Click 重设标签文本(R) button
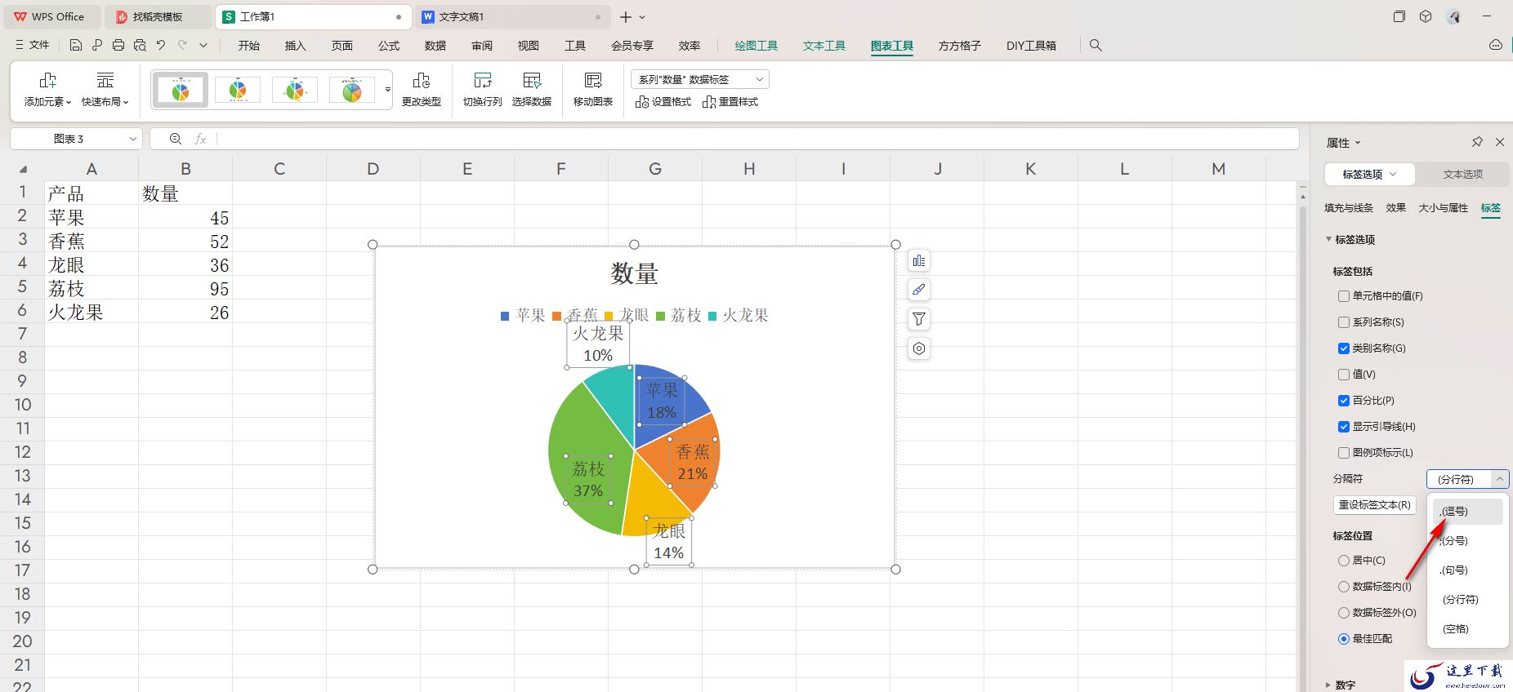The height and width of the screenshot is (692, 1513). [1374, 505]
